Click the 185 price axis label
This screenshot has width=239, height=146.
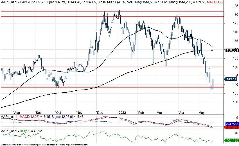[235, 6]
